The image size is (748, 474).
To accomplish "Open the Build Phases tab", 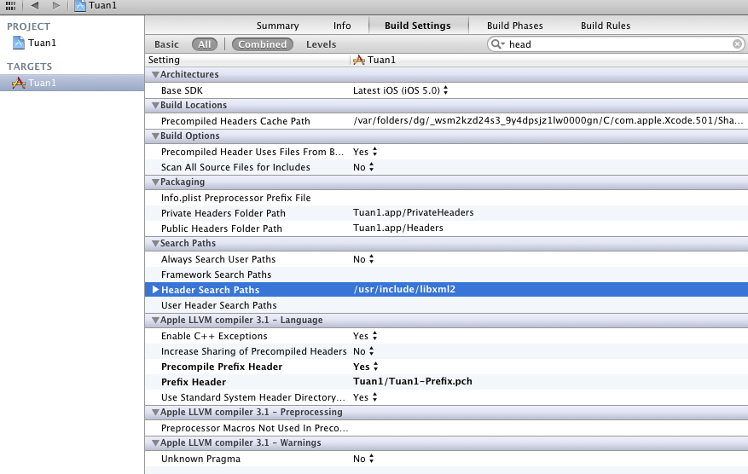I will [514, 26].
